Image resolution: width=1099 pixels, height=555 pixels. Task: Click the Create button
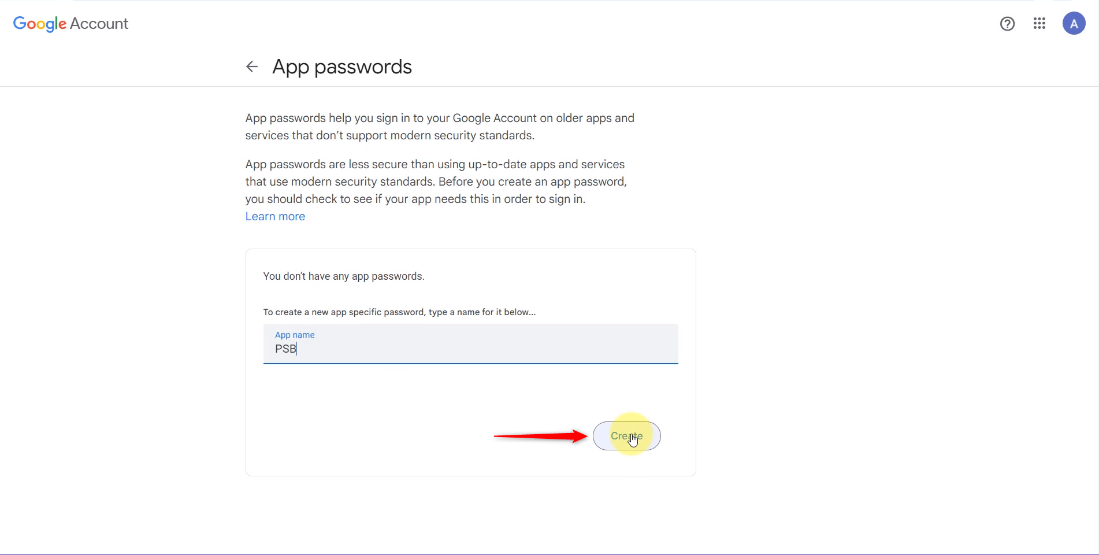pos(626,436)
